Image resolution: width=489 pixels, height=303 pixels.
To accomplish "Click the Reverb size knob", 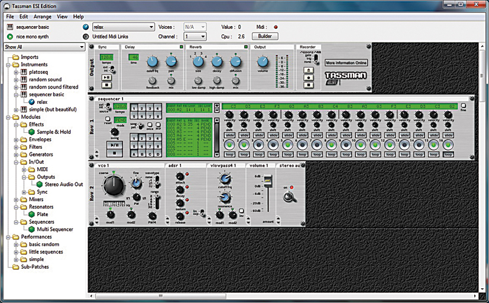I will pyautogui.click(x=198, y=62).
